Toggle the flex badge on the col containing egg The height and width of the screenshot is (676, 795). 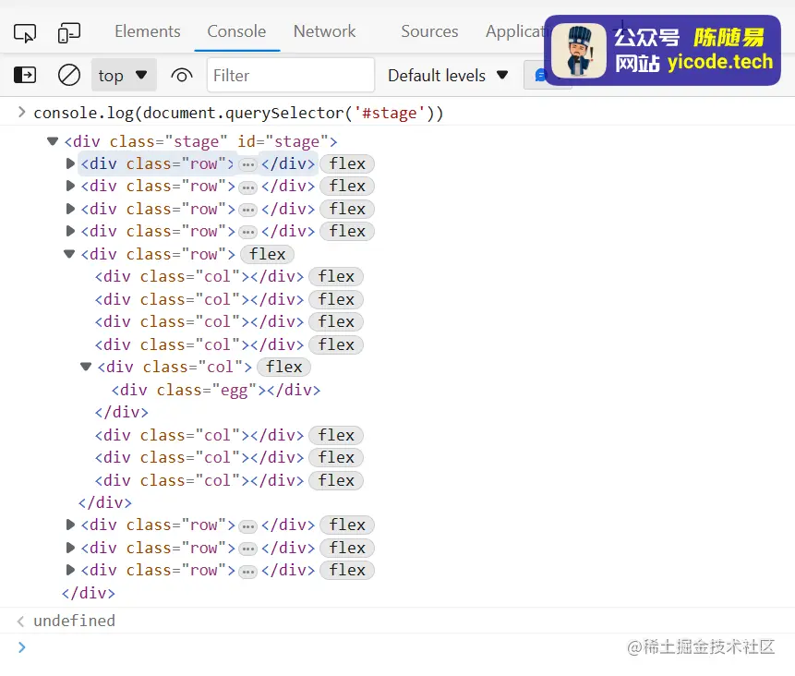coord(283,367)
